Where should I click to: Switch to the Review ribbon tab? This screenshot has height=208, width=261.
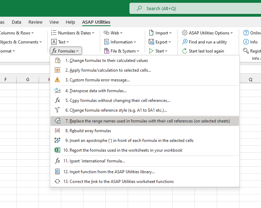click(35, 22)
